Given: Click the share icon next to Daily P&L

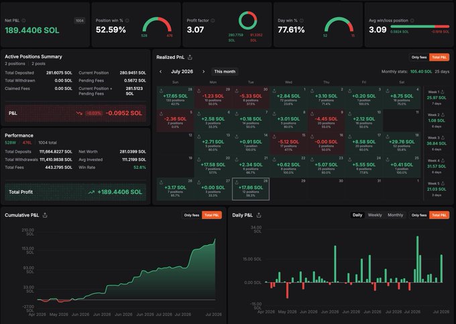Looking at the screenshot, I should [259, 215].
